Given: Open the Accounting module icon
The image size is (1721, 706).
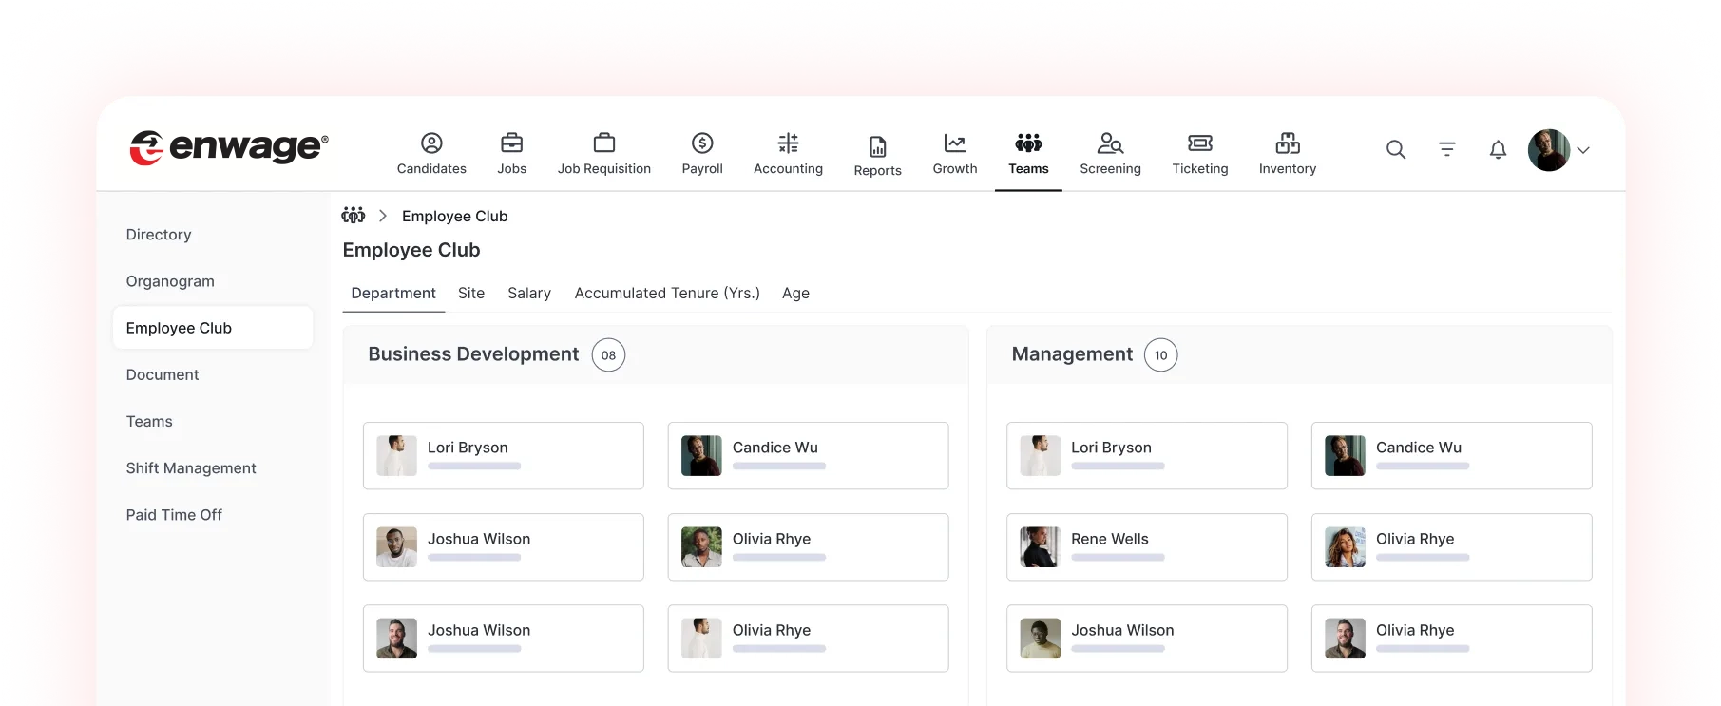Looking at the screenshot, I should pyautogui.click(x=788, y=143).
